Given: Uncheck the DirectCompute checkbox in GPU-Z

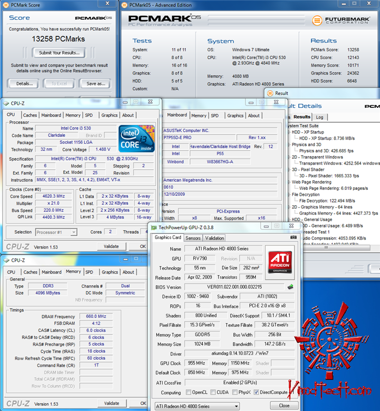Looking at the screenshot, I should point(256,392).
